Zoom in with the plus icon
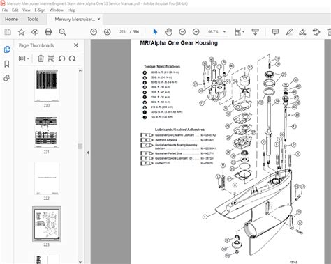 [196, 32]
